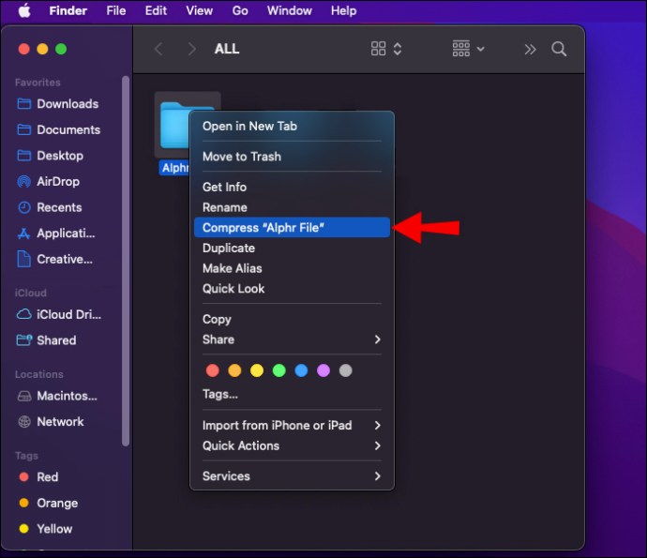Select Compress "Alphr File"
This screenshot has height=558, width=647.
pos(292,227)
